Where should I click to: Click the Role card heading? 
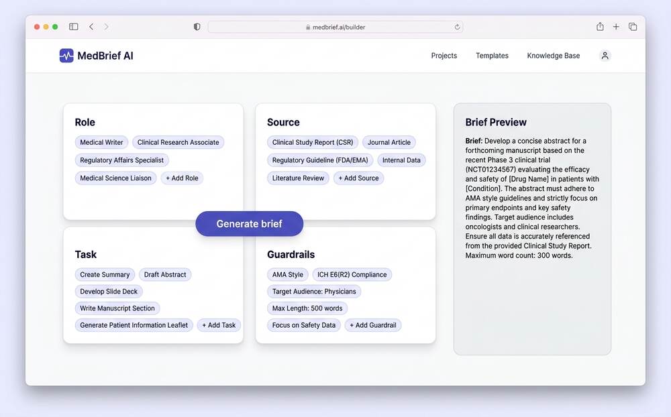pyautogui.click(x=85, y=122)
